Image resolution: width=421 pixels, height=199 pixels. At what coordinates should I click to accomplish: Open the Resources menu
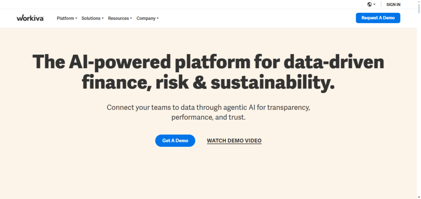pyautogui.click(x=118, y=18)
